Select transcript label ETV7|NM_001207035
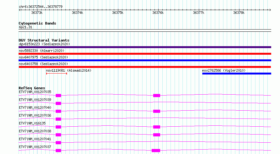 pyautogui.click(x=35, y=92)
